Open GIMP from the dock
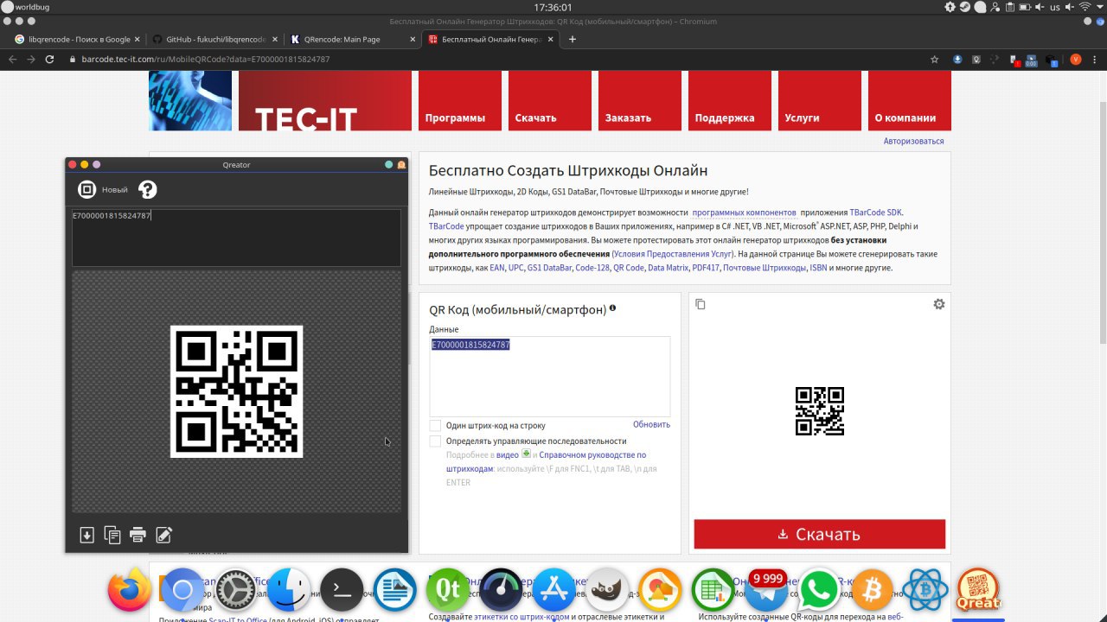 pyautogui.click(x=607, y=590)
